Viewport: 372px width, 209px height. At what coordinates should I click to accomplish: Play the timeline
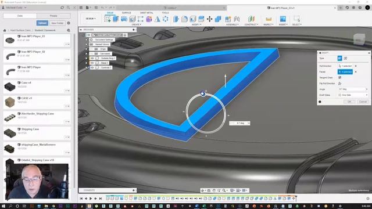91,199
